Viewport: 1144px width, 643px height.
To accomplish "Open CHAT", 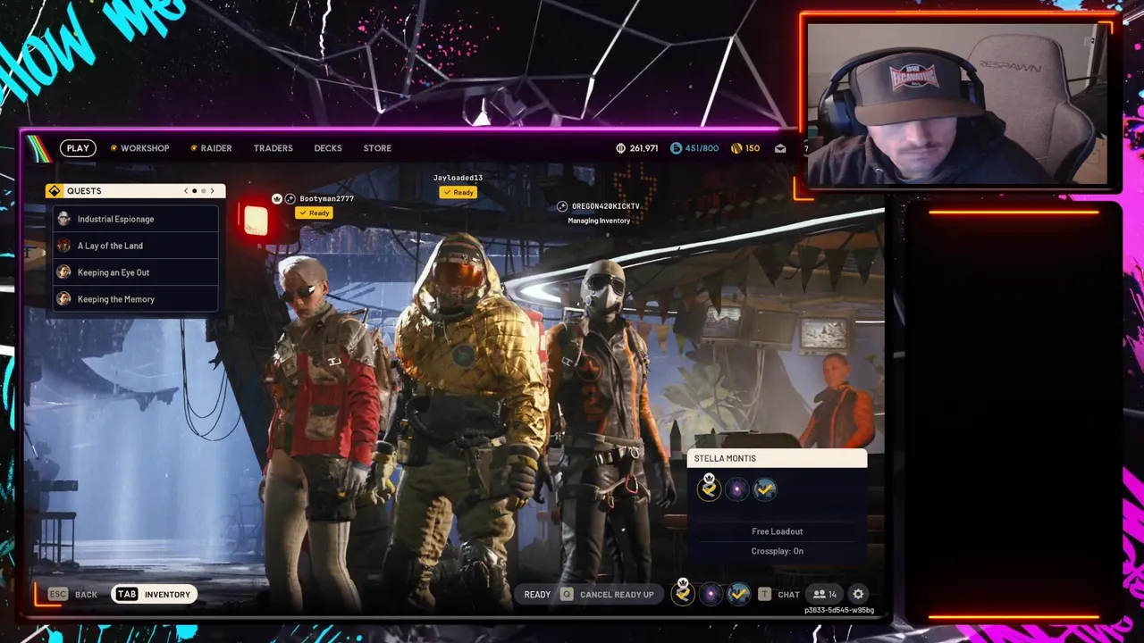I will [x=788, y=594].
